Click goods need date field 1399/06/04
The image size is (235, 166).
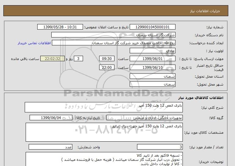click(x=51, y=118)
